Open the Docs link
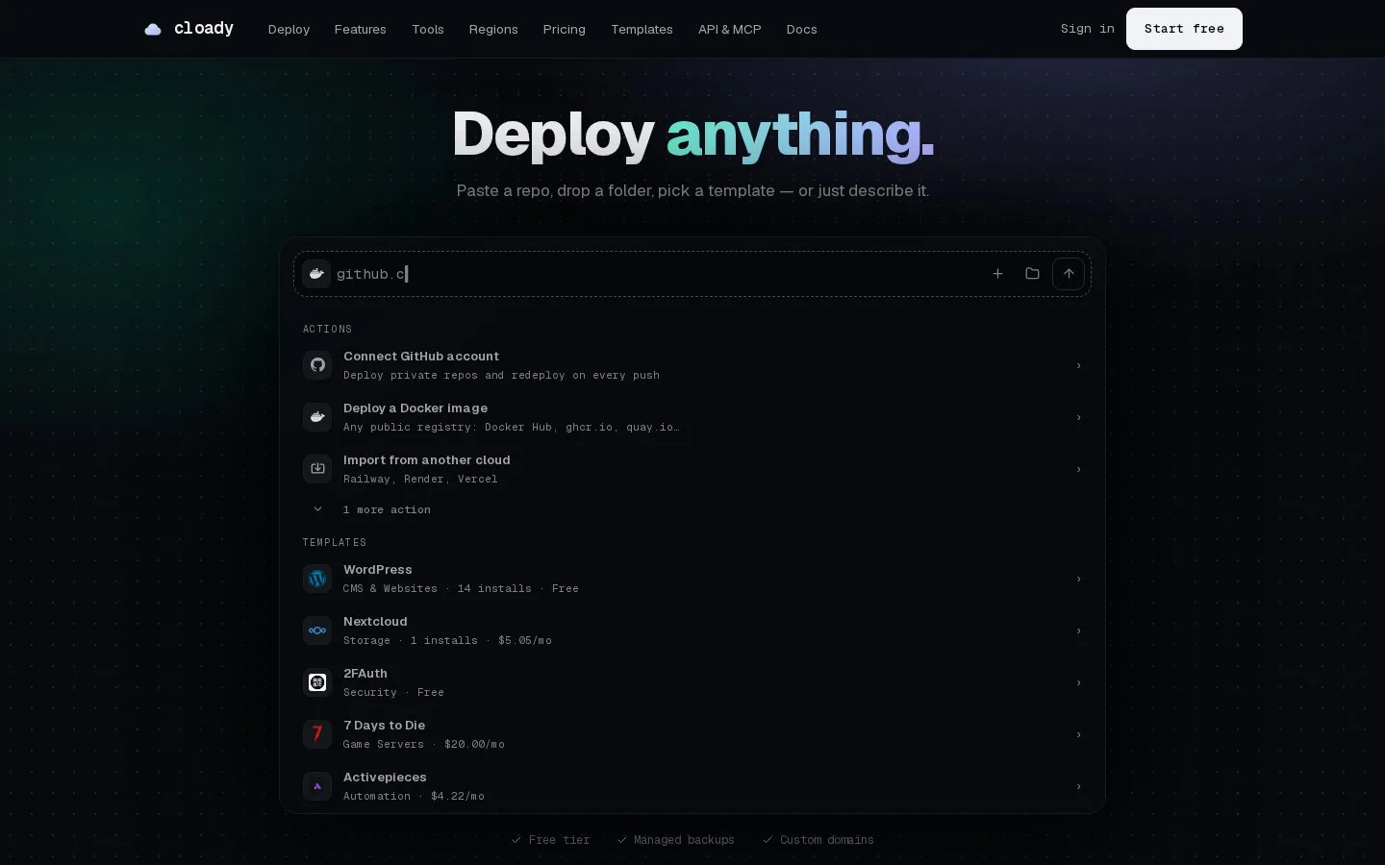This screenshot has height=865, width=1385. point(801,30)
